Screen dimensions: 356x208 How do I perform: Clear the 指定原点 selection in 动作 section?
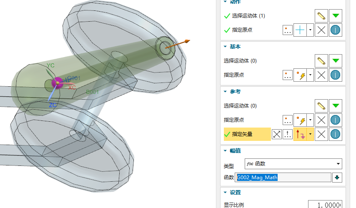[x=321, y=30]
